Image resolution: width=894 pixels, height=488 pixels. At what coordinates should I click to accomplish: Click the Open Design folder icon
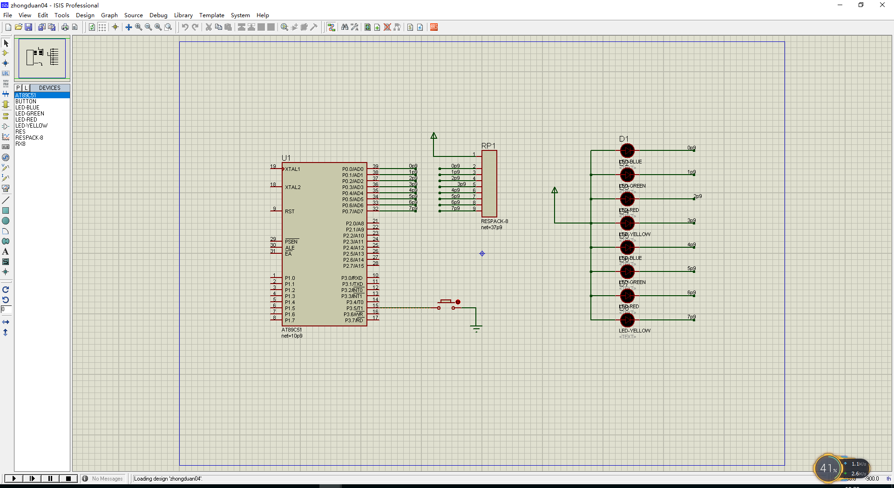tap(19, 27)
